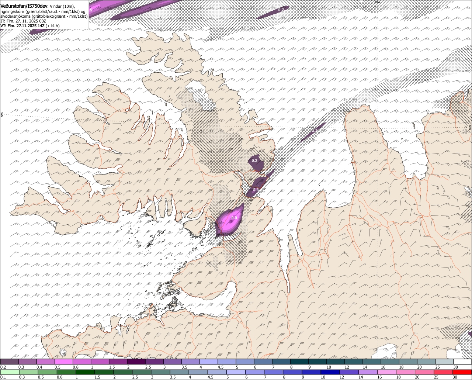
Task: Click the 'VT: Fim. 27.11.2025 14Z' valid time
Action: click(22, 26)
